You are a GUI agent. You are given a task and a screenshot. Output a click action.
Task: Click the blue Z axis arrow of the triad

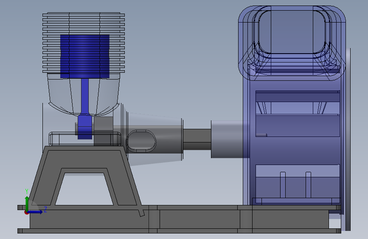[x=35, y=212]
